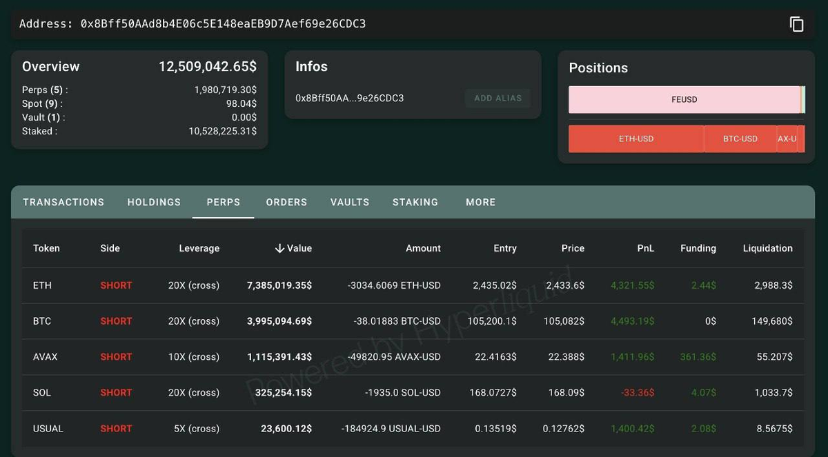The width and height of the screenshot is (828, 457).
Task: Click the FEUSD position bar
Action: coord(684,99)
